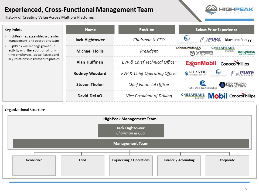Select the premier management team bullet
This screenshot has height=194, width=259.
[34, 39]
